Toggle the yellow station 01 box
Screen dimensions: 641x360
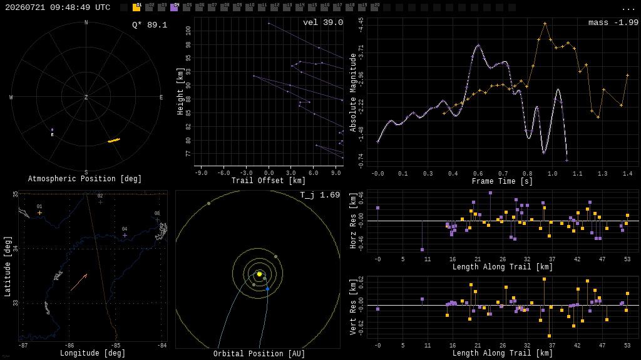tap(136, 7)
